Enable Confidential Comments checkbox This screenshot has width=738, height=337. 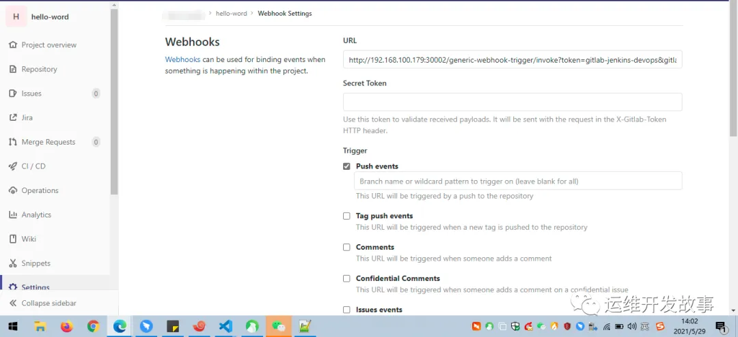pos(346,279)
